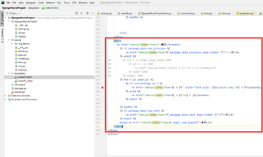263x157 pixels.
Task: Hide the Project panel with minimize icon
Action: coord(92,13)
